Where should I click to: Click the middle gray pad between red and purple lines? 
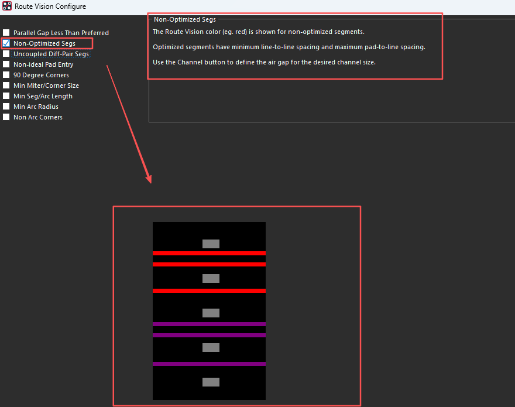(x=211, y=313)
